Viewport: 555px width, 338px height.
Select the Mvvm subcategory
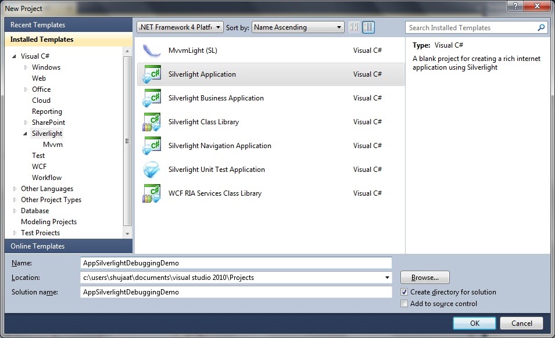[x=53, y=145]
